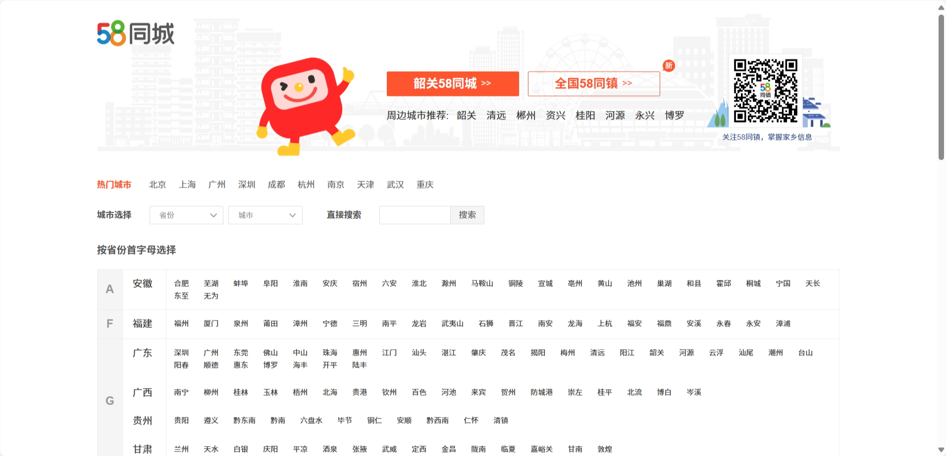946x456 pixels.
Task: Open the 北京 city link
Action: (x=157, y=184)
